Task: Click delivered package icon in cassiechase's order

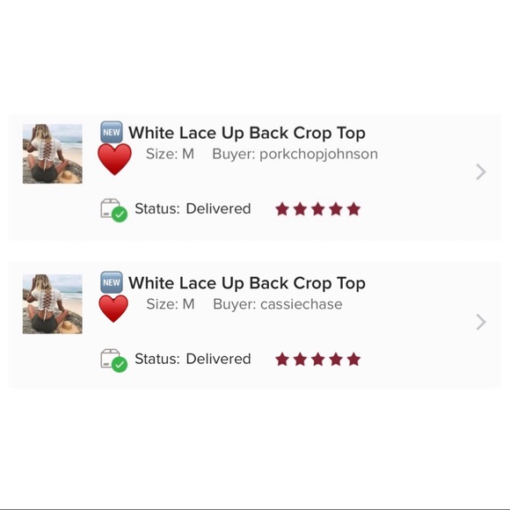Action: coord(113,361)
